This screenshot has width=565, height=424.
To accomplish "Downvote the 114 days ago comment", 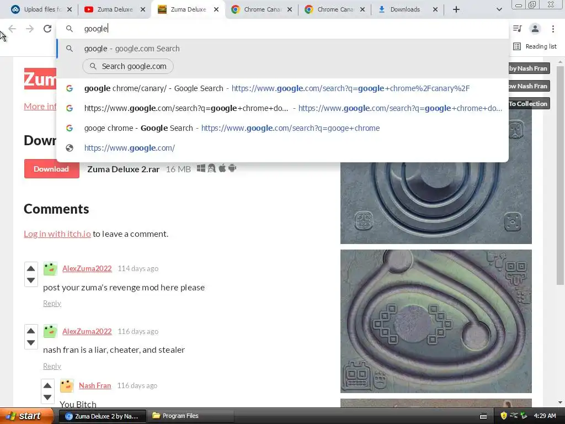I will tap(31, 280).
